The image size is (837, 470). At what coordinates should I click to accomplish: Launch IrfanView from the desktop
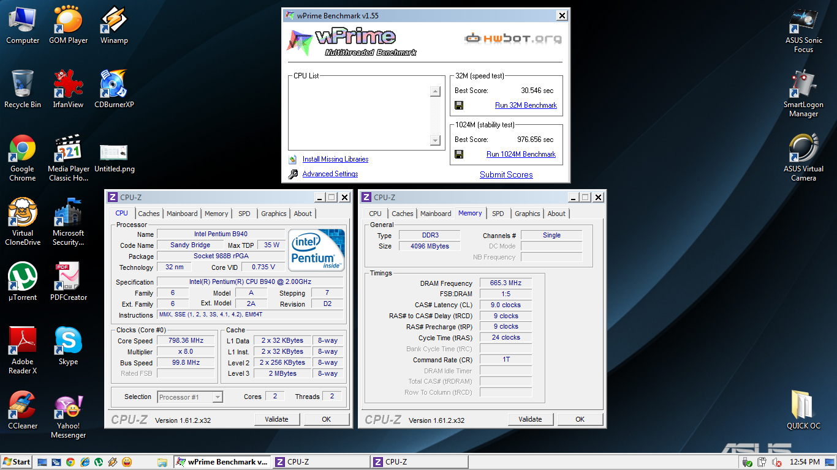(x=68, y=89)
